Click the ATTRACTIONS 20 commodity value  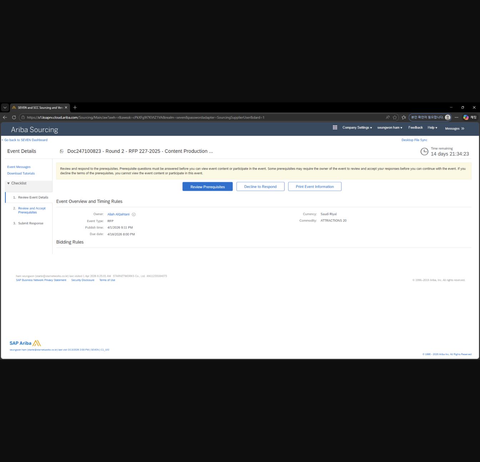[x=334, y=221]
